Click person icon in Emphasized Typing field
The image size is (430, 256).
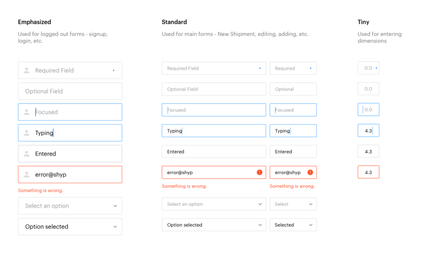(26, 133)
